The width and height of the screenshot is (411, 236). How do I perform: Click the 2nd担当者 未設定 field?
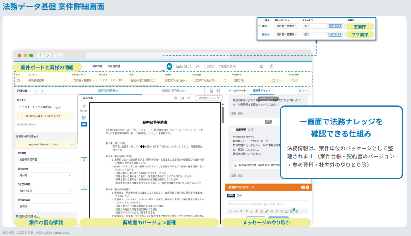[x=300, y=81]
